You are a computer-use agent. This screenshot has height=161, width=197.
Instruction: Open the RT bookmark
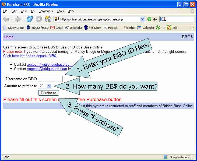point(160,28)
